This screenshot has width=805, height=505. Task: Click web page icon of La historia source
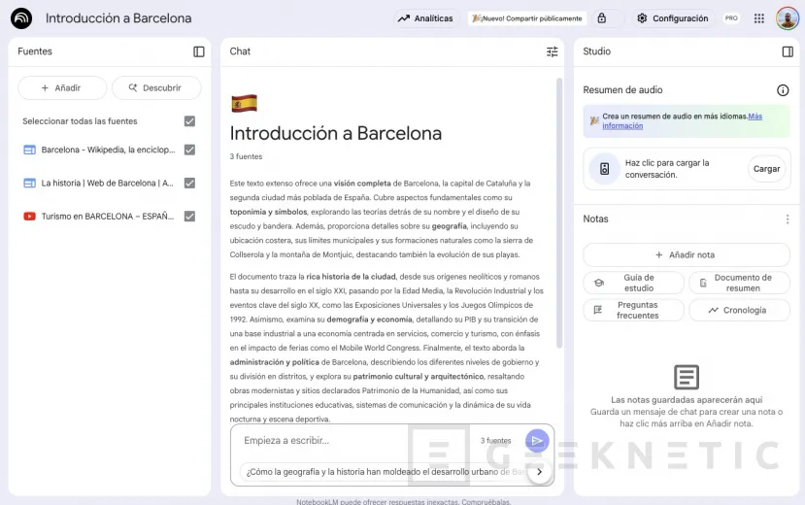tap(30, 184)
